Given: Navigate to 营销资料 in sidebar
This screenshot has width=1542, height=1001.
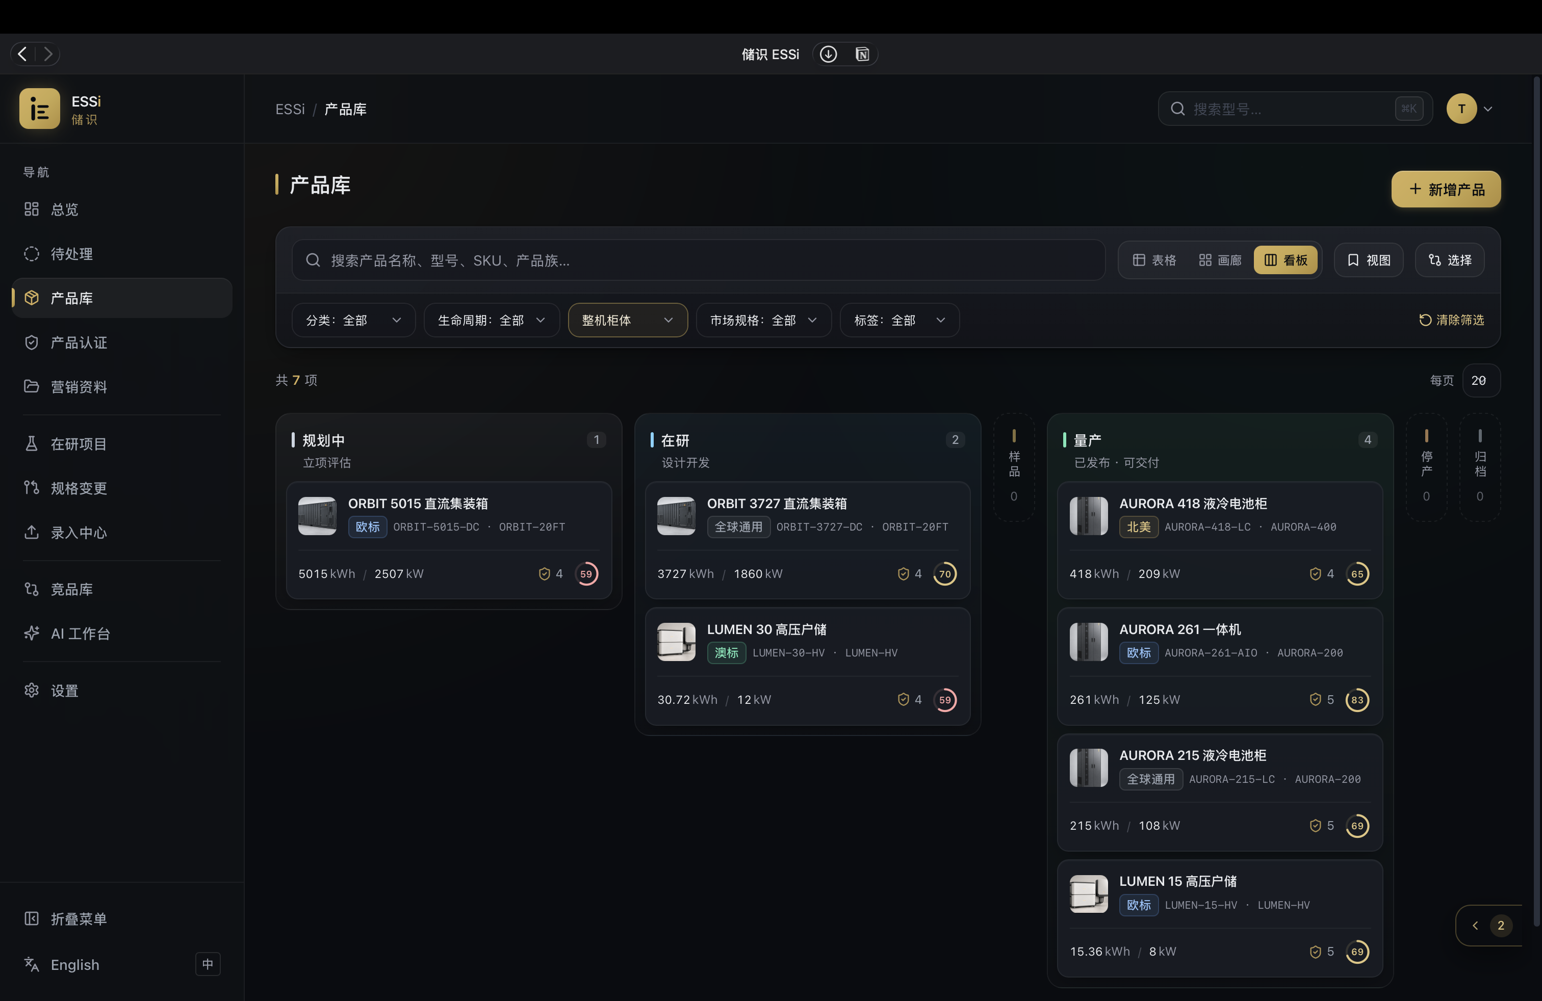Looking at the screenshot, I should pos(122,387).
